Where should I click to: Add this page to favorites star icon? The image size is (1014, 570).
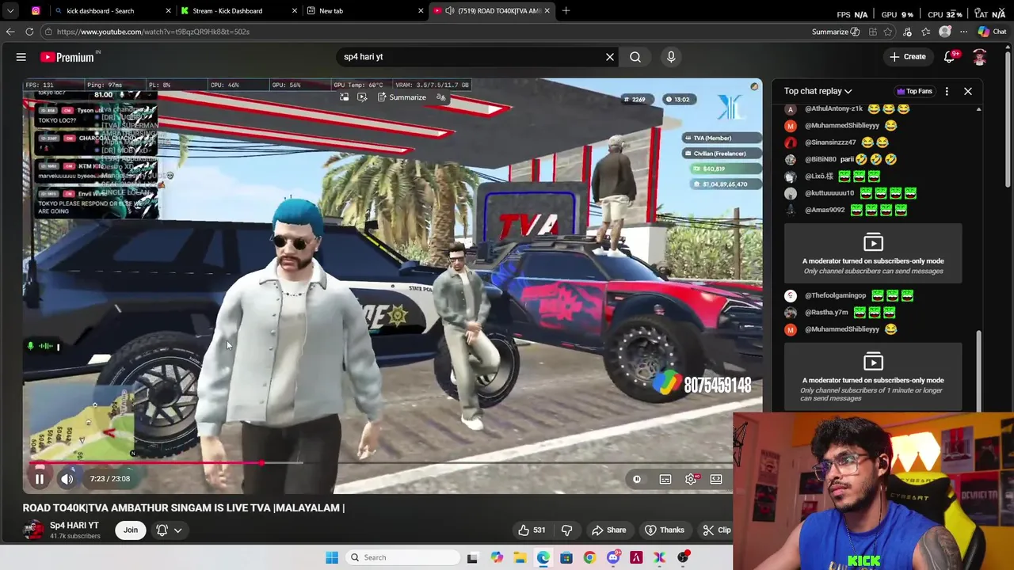[889, 32]
